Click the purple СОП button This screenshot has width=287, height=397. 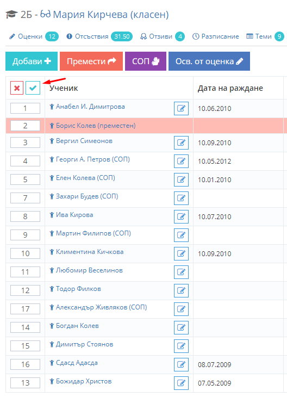pyautogui.click(x=146, y=61)
